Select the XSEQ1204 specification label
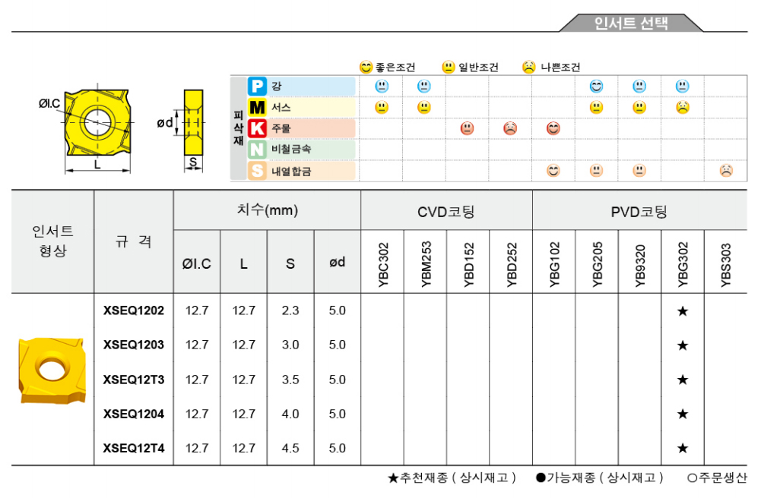761x498 pixels. coord(134,414)
